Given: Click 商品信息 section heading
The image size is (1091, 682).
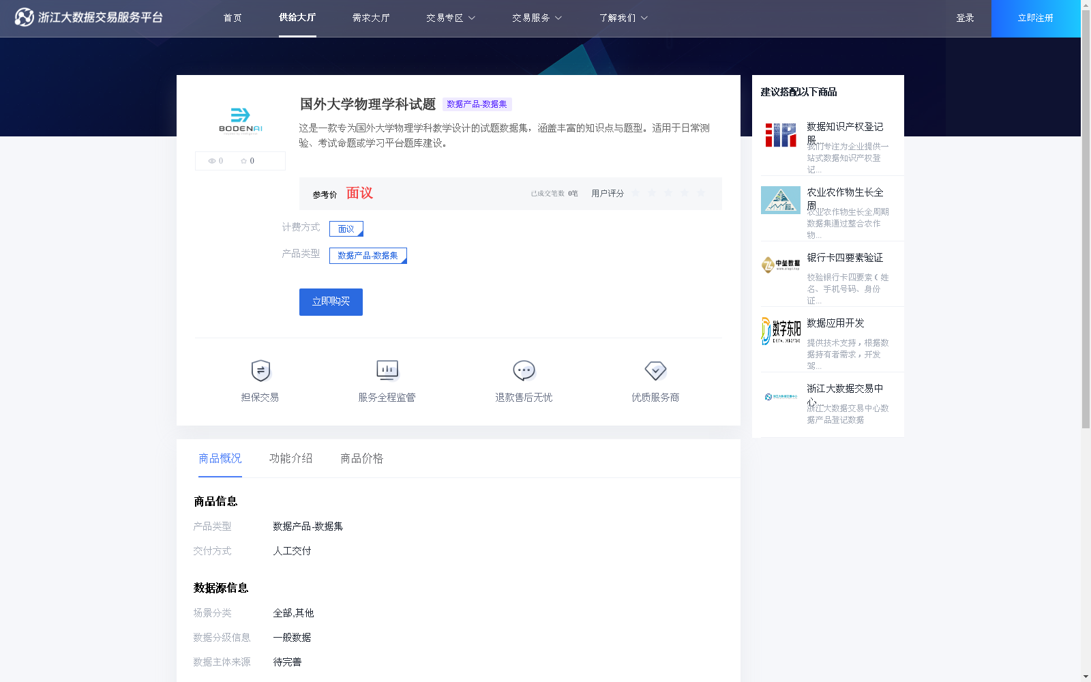Looking at the screenshot, I should [215, 502].
